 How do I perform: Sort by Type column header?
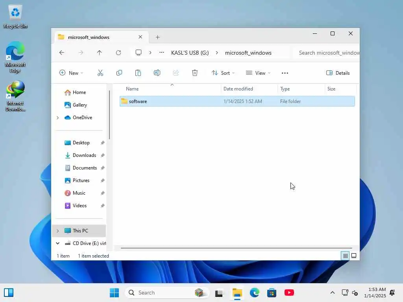301,89
